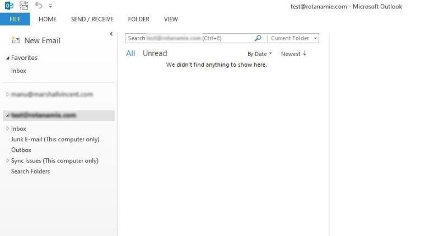Select the FOLDER ribbon tab
430x236 pixels.
pyautogui.click(x=139, y=19)
